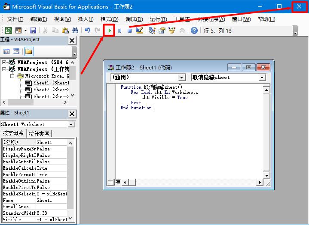Toggle Design Mode icon
309x225 pixels.
coord(140,30)
